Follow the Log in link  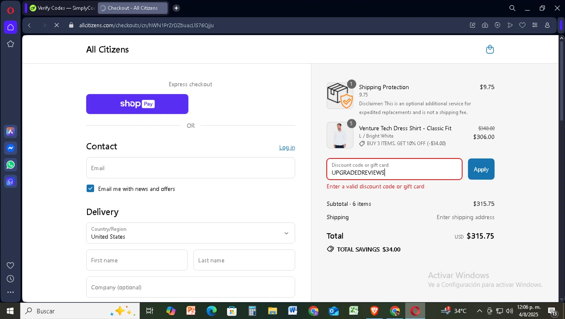(x=287, y=147)
